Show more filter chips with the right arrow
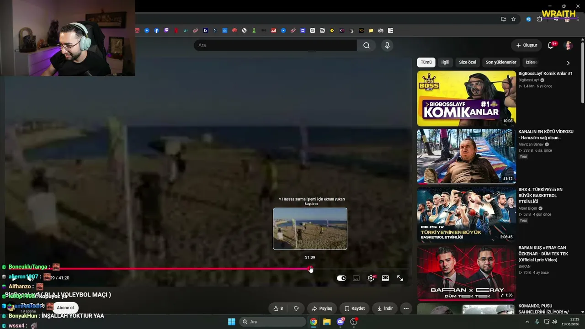Image resolution: width=585 pixels, height=329 pixels. tap(568, 63)
